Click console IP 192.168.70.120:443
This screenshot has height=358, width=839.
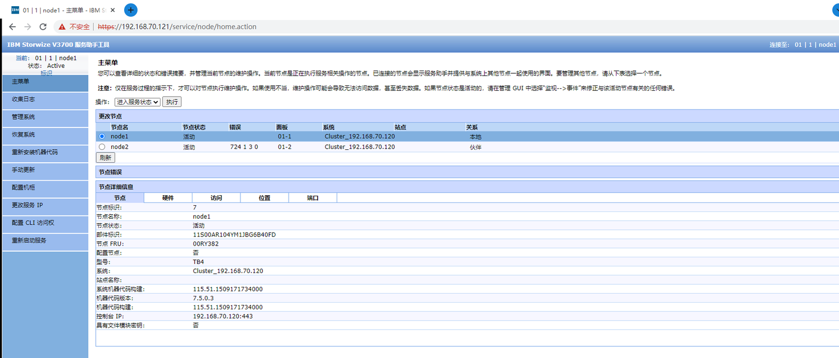pyautogui.click(x=224, y=317)
